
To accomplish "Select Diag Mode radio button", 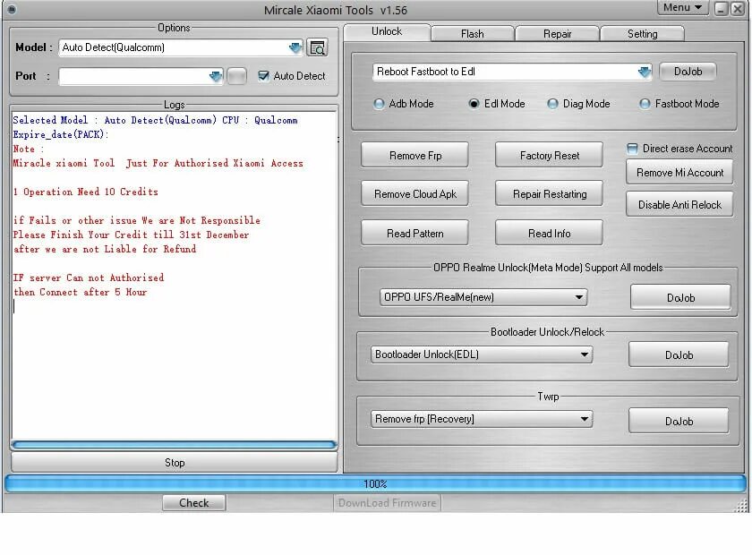I will click(552, 104).
